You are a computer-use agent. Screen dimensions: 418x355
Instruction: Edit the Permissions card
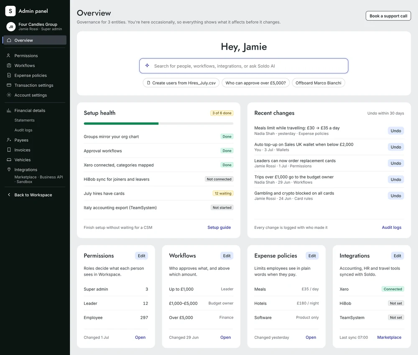(x=141, y=256)
